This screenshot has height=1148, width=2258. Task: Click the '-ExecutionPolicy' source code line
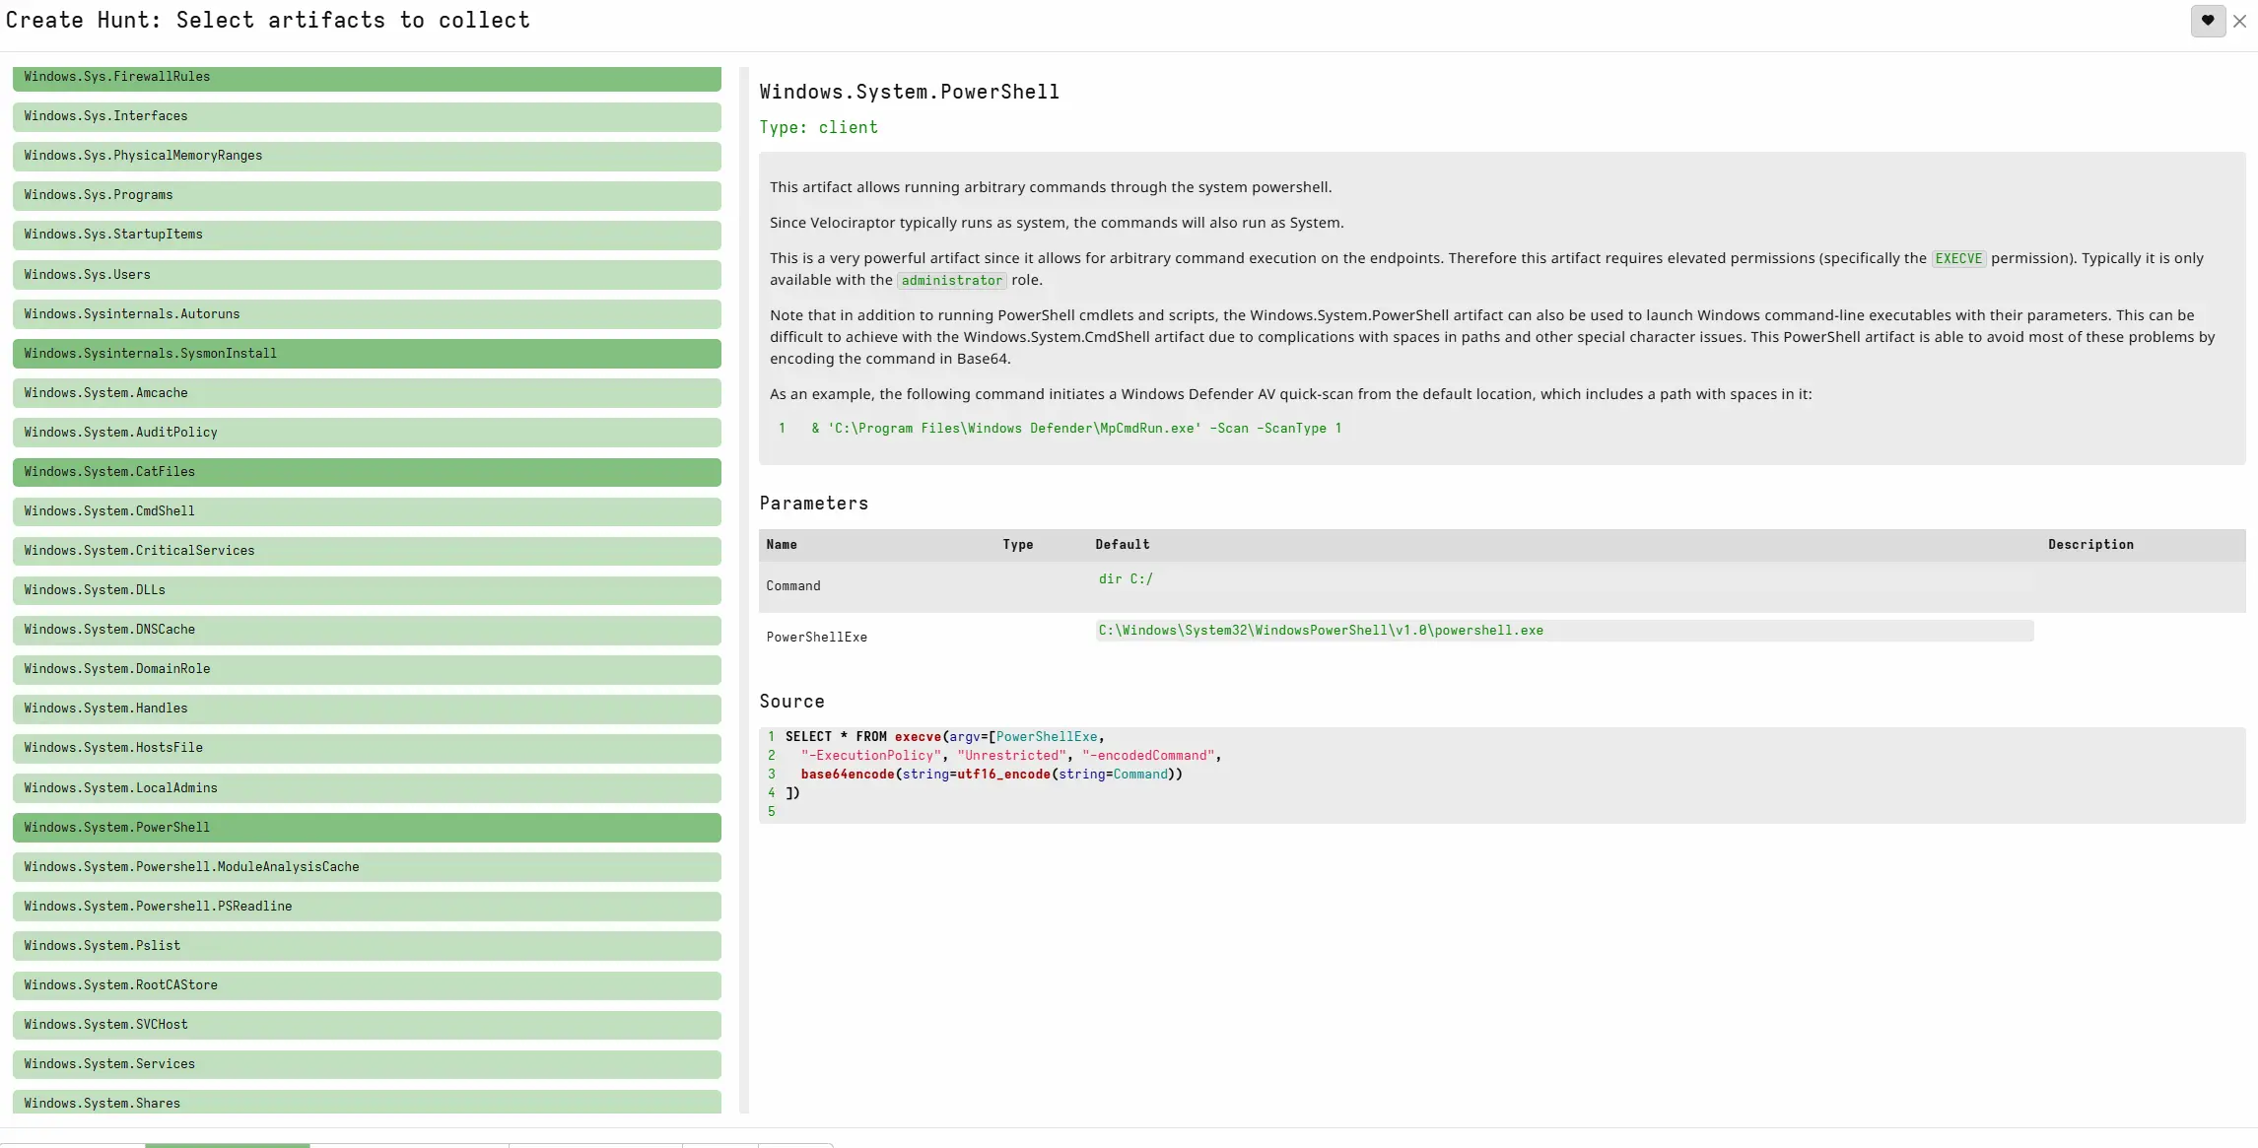1011,756
